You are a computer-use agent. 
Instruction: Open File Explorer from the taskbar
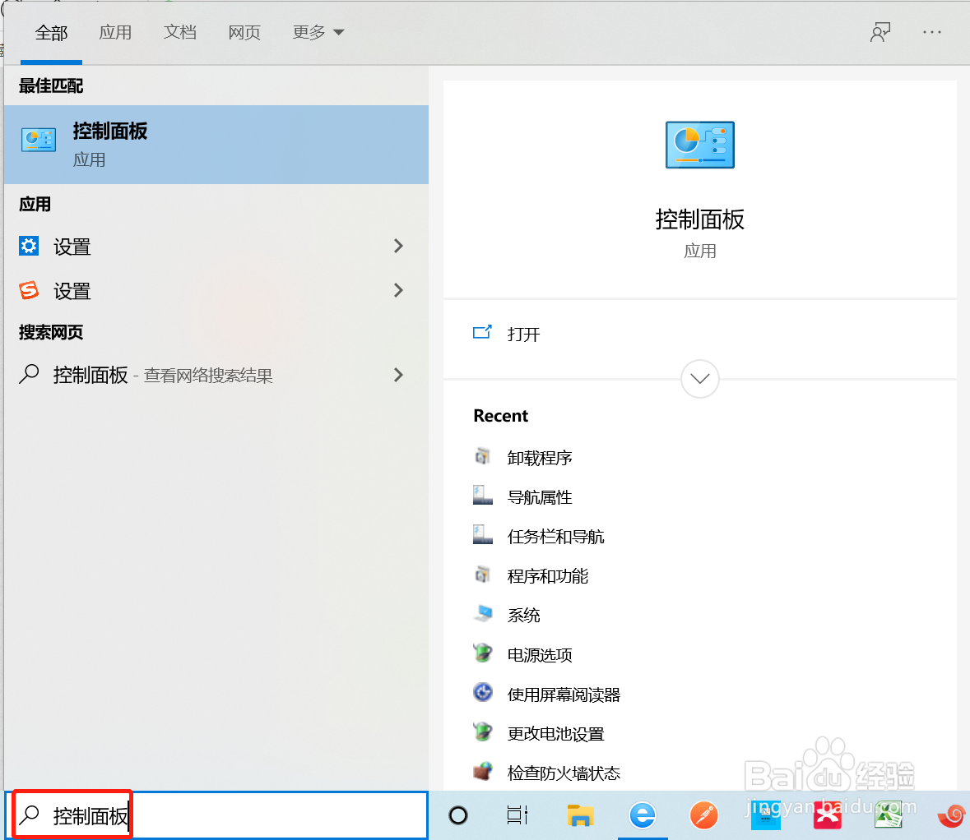coord(580,815)
